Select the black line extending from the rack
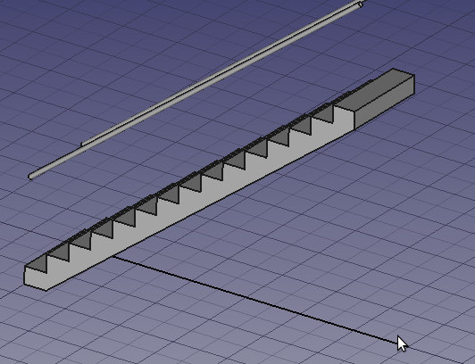The image size is (475, 364). pos(256,300)
